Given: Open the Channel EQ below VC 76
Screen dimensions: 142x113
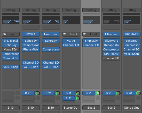Looking at the screenshot, I should coord(71,45).
